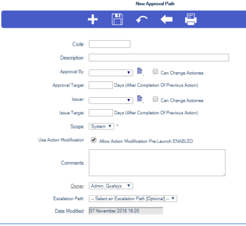Screen dimensions: 246x226
Task: Select an Escalation Path from dropdown
Action: point(133,198)
